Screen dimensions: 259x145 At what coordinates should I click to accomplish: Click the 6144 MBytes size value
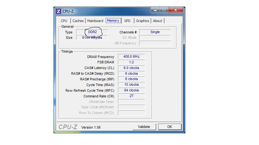(92, 38)
